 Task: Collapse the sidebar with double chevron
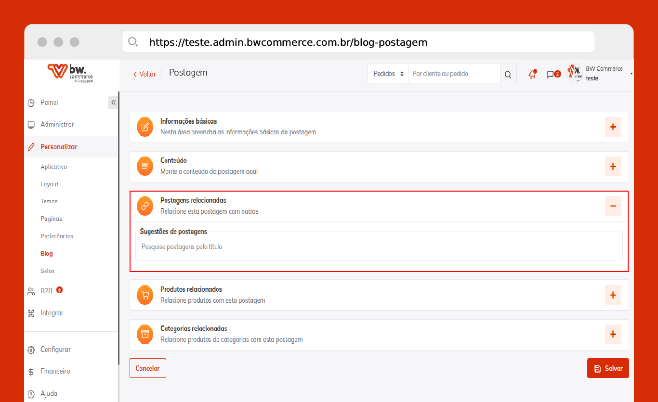pyautogui.click(x=113, y=103)
